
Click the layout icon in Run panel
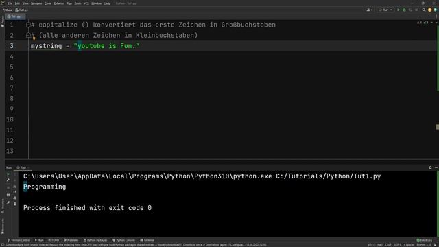click(8, 195)
